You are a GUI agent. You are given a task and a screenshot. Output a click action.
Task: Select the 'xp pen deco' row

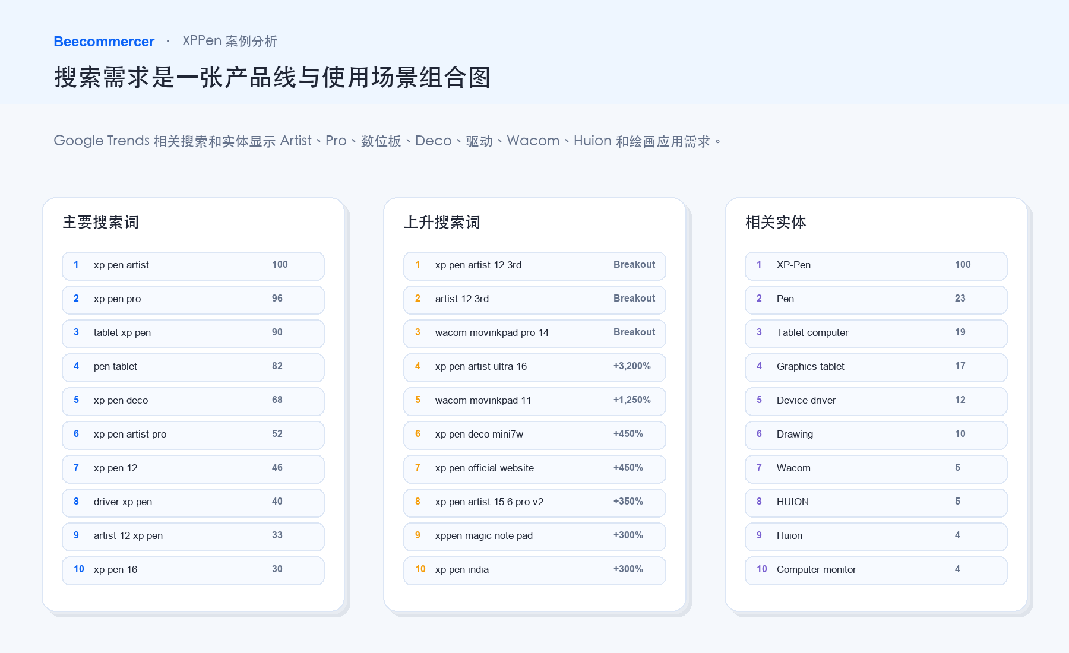(193, 401)
